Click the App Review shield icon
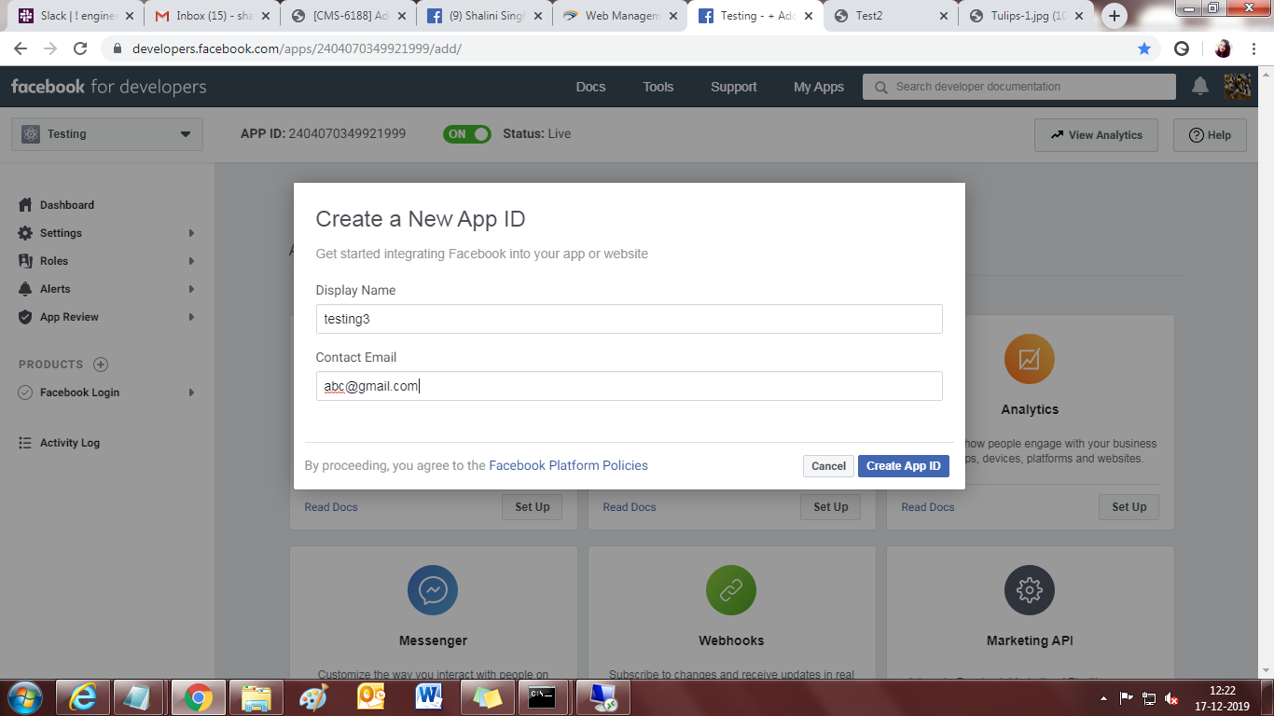 [25, 317]
